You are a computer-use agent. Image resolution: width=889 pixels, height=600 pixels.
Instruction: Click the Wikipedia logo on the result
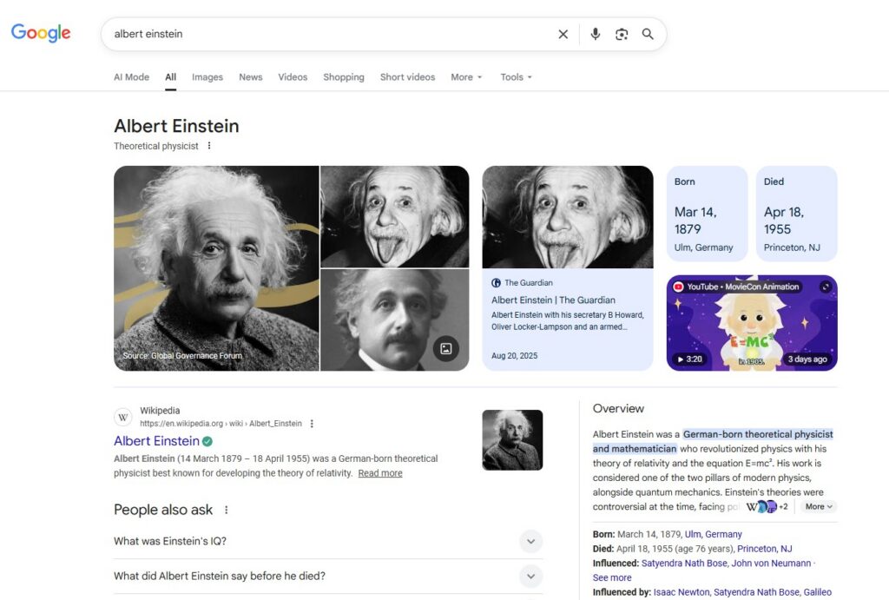point(123,417)
